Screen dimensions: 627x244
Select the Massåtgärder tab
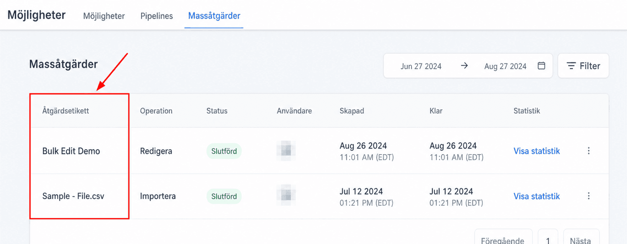pyautogui.click(x=214, y=16)
